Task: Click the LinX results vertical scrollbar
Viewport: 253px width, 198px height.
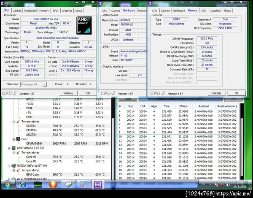Action: pos(242,141)
